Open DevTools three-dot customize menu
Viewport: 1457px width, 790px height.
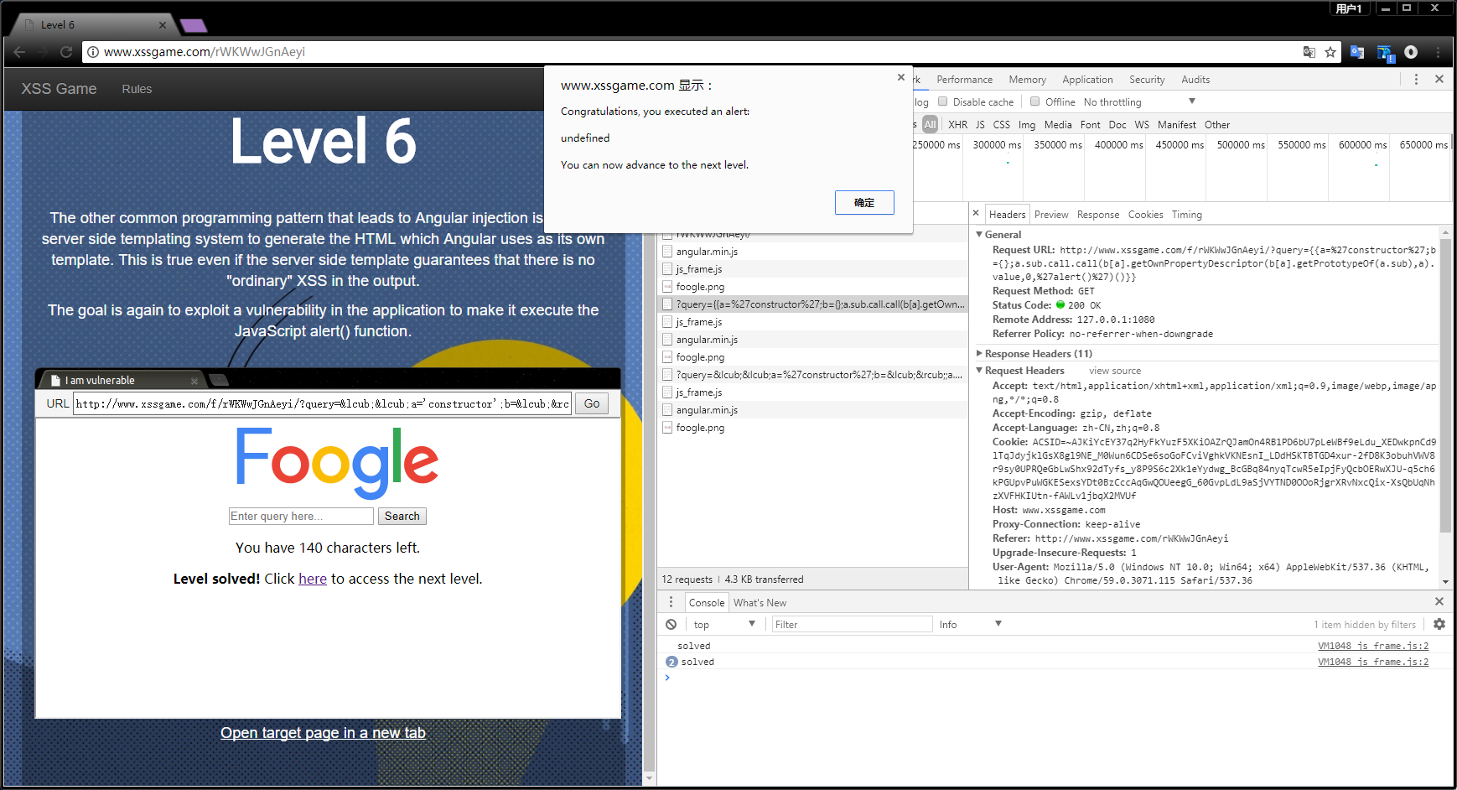1416,80
